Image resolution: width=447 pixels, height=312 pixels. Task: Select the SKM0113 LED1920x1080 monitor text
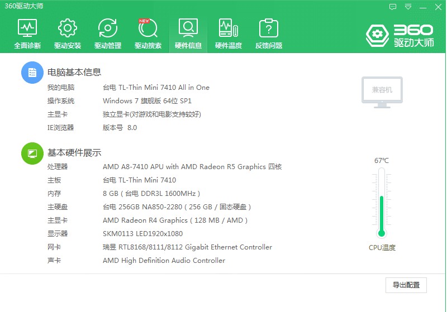pos(142,234)
